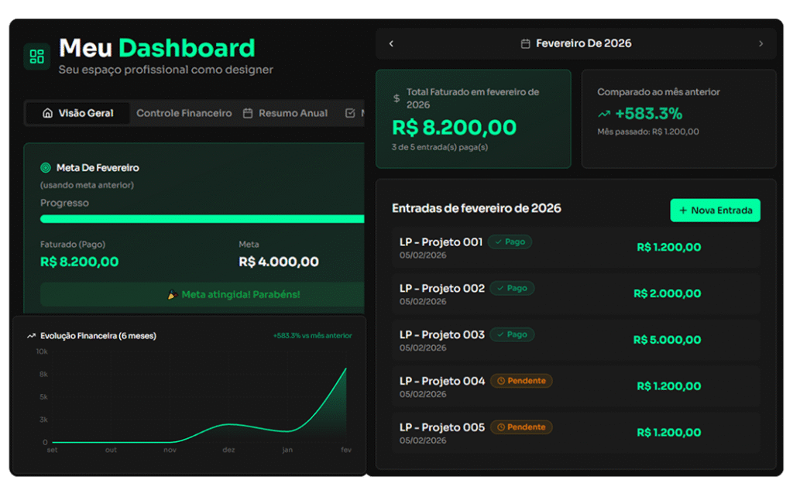
Task: Click the target icon beside Meta De Fevereiro
Action: pyautogui.click(x=45, y=168)
